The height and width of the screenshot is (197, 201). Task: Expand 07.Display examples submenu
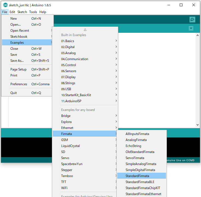pyautogui.click(x=85, y=77)
